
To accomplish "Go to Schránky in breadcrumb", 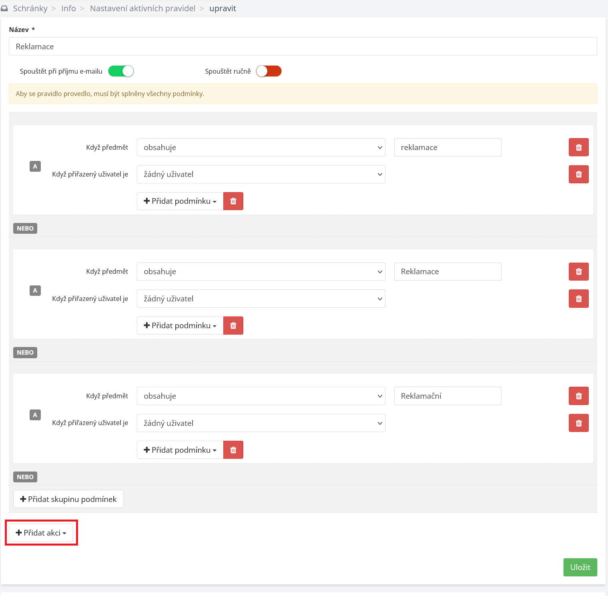I will 30,8.
